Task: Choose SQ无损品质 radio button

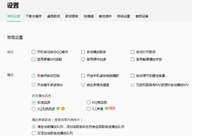Action: coord(34,109)
